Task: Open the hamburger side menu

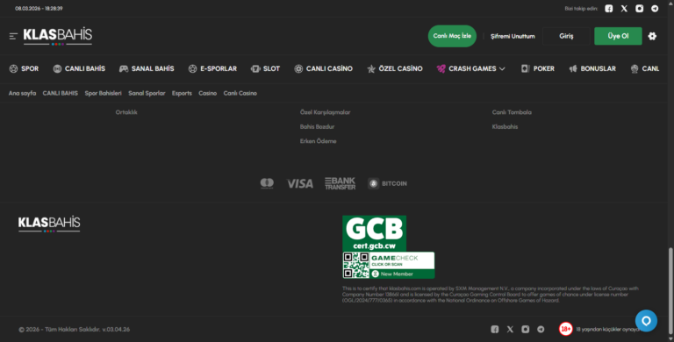Action: coord(13,36)
